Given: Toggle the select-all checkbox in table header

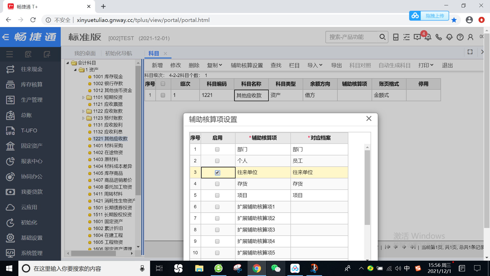Looking at the screenshot, I should click(163, 84).
